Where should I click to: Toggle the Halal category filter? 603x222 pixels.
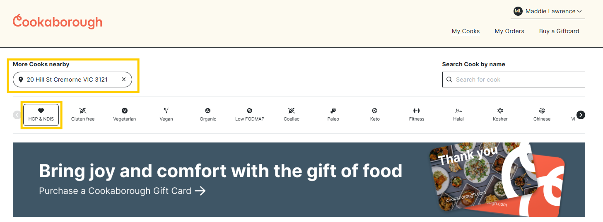(458, 115)
